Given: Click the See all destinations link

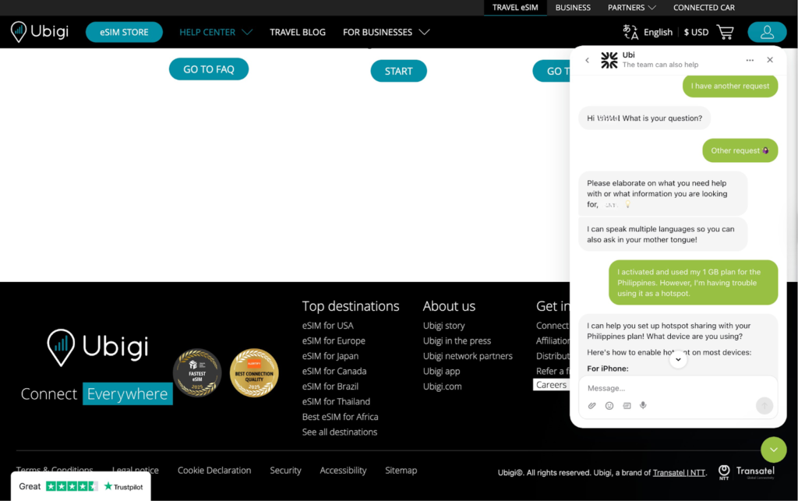Looking at the screenshot, I should tap(340, 432).
